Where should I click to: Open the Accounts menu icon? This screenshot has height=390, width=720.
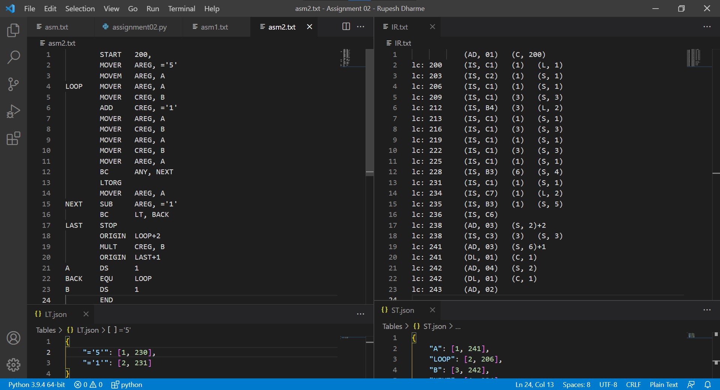(13, 338)
